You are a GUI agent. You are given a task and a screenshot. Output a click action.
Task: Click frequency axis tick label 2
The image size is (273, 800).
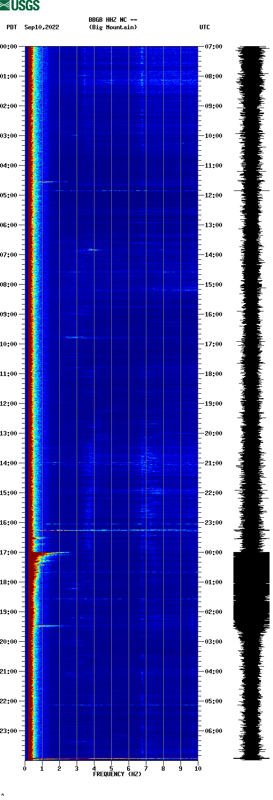coord(59,769)
